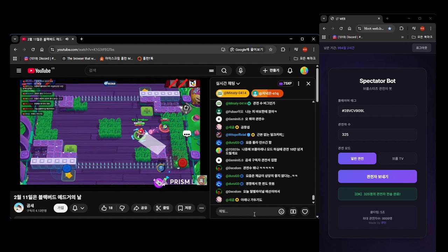Viewport: 448px width, 252px height.
Task: Open live chat options three-dot menu
Action: (x=299, y=84)
